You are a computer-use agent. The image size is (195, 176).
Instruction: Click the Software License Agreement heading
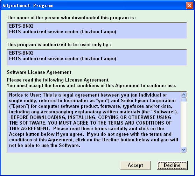[x=39, y=72]
